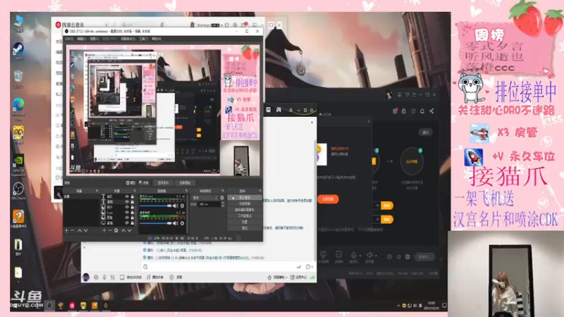
Task: Move source down in OBS Sources panel
Action: (x=130, y=230)
